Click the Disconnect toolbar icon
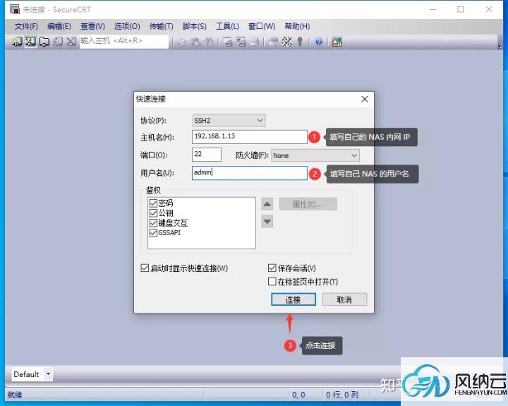This screenshot has height=406, width=508. tap(71, 42)
